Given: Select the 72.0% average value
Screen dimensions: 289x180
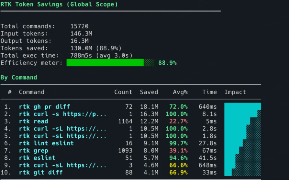Looking at the screenshot, I should (178, 107).
